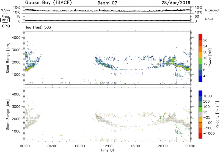Click the date '28/Apr/2019'
Viewport: 220px width, 152px height.
[176, 3]
